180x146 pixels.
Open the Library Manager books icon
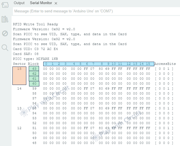tap(5, 19)
